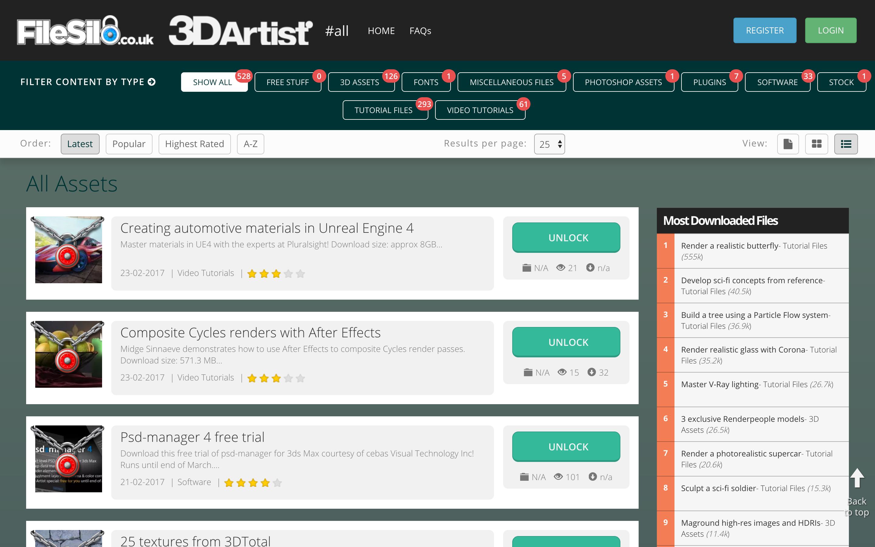Open Develop sci-fi concepts from reference
This screenshot has height=547, width=875.
coord(752,280)
